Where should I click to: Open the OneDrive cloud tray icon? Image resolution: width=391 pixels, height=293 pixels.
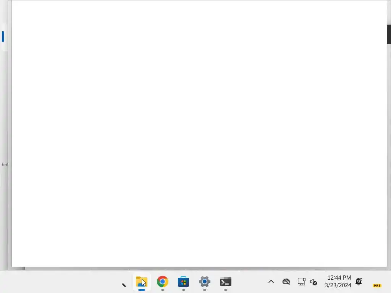coord(286,282)
